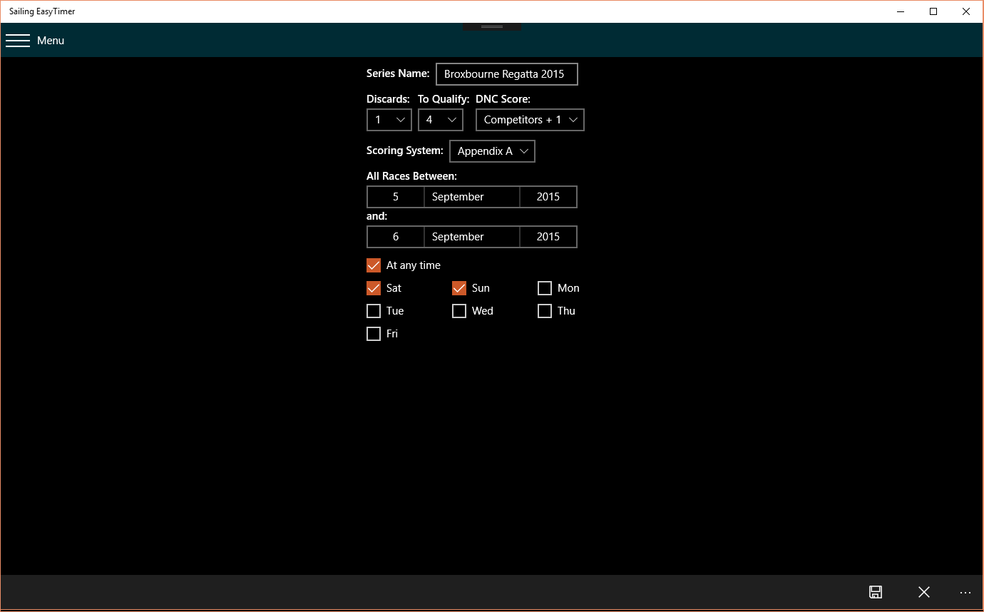Image resolution: width=984 pixels, height=612 pixels.
Task: Select the Series Name text field
Action: point(506,73)
